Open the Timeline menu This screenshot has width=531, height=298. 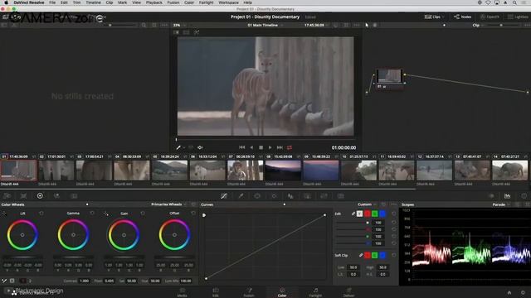pyautogui.click(x=93, y=2)
